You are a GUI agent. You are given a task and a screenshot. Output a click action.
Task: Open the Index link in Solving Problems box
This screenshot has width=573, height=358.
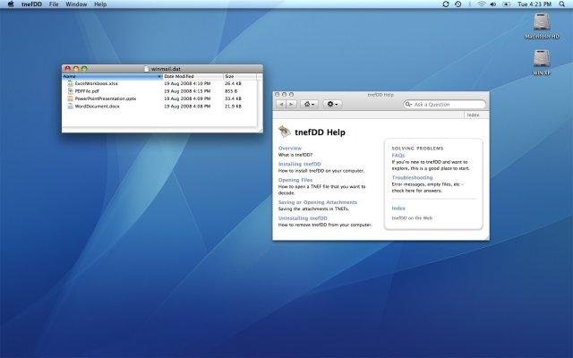(x=398, y=209)
